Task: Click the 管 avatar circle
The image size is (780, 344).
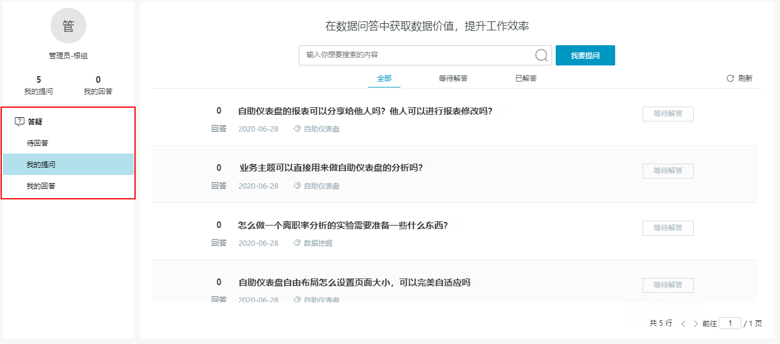Action: pyautogui.click(x=68, y=26)
